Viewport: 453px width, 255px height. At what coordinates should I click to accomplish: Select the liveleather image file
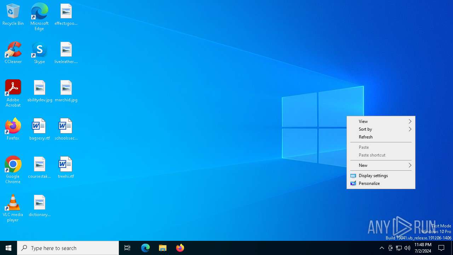66,53
